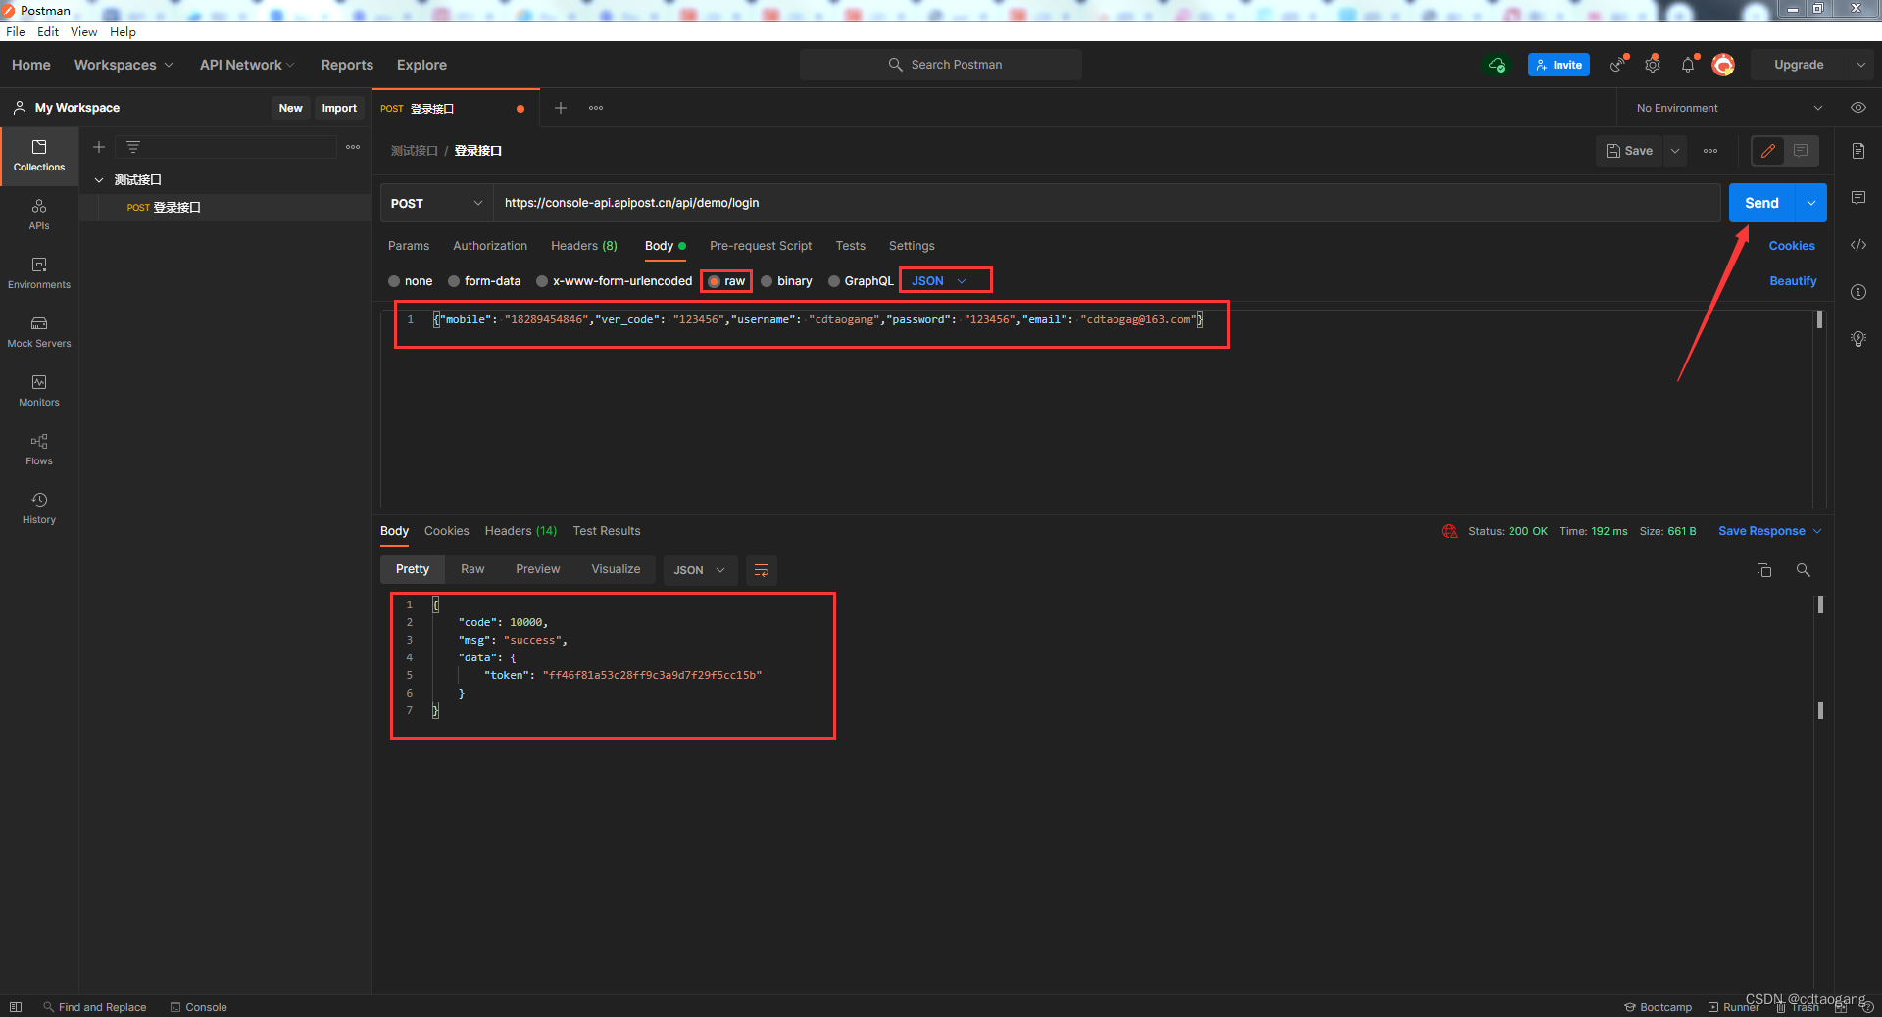Open the environment quick look eye icon
This screenshot has width=1882, height=1017.
(1857, 108)
